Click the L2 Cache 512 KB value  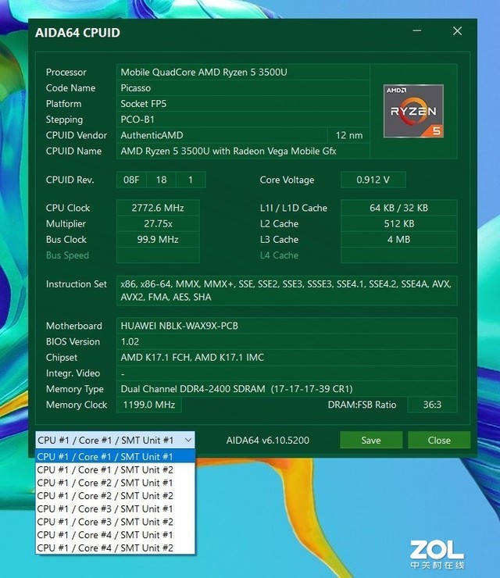point(399,223)
